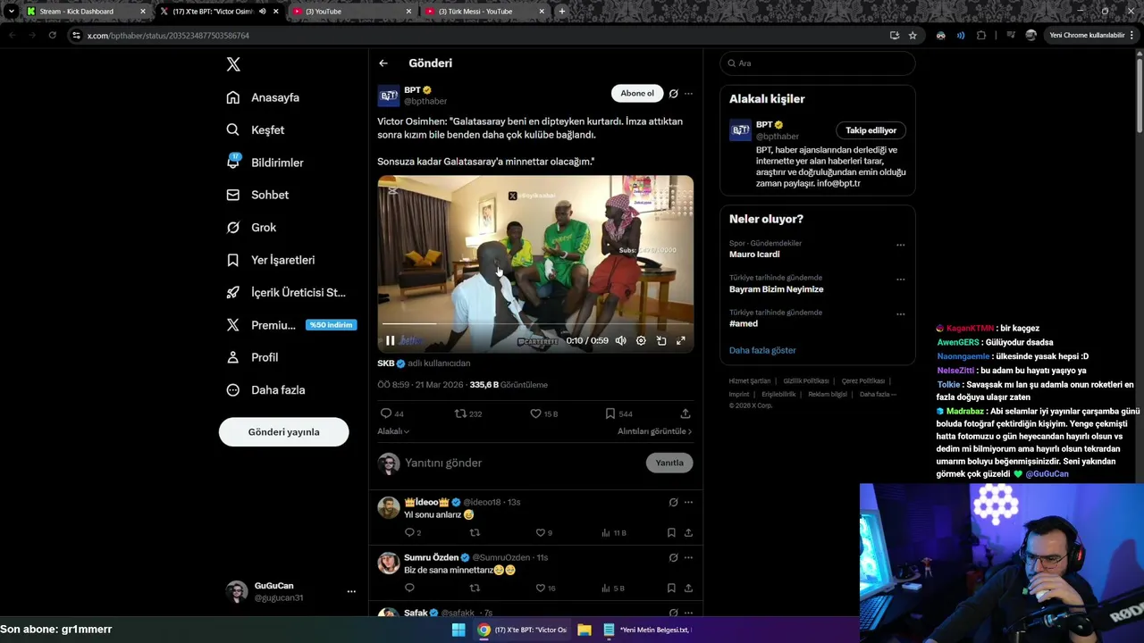This screenshot has width=1144, height=643.
Task: Toggle picture-in-picture on the video
Action: click(x=661, y=341)
